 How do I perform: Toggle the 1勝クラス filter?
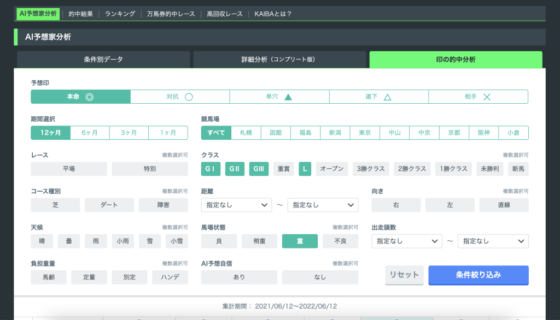pos(453,169)
